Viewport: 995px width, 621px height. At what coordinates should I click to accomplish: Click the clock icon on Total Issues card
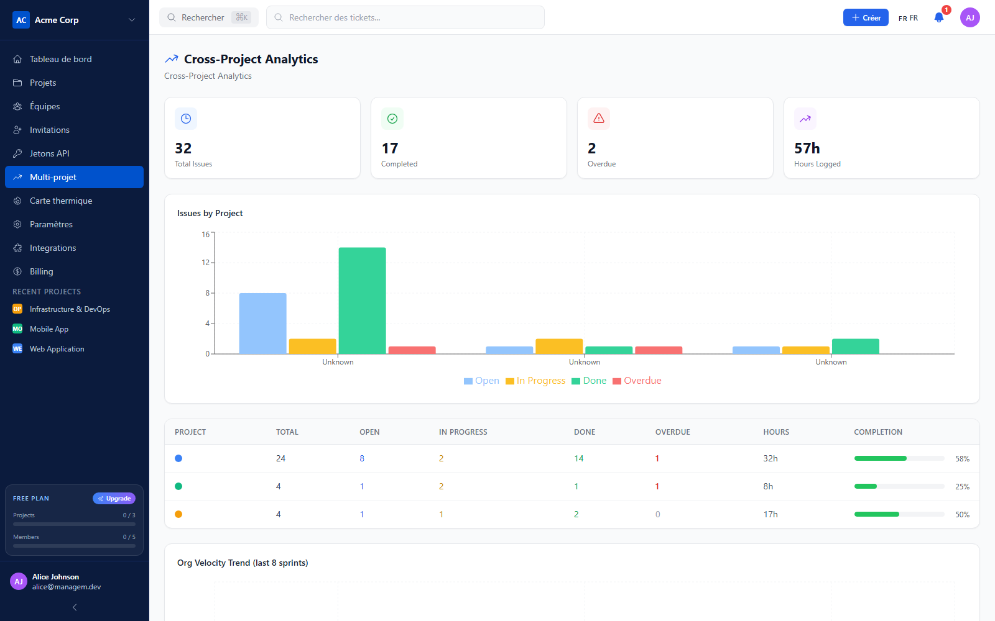pos(186,119)
